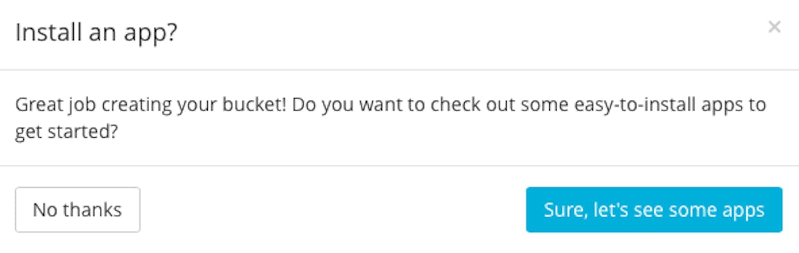Hit the gray X at dialog corner
Viewport: 799px width, 253px height.
(x=774, y=27)
